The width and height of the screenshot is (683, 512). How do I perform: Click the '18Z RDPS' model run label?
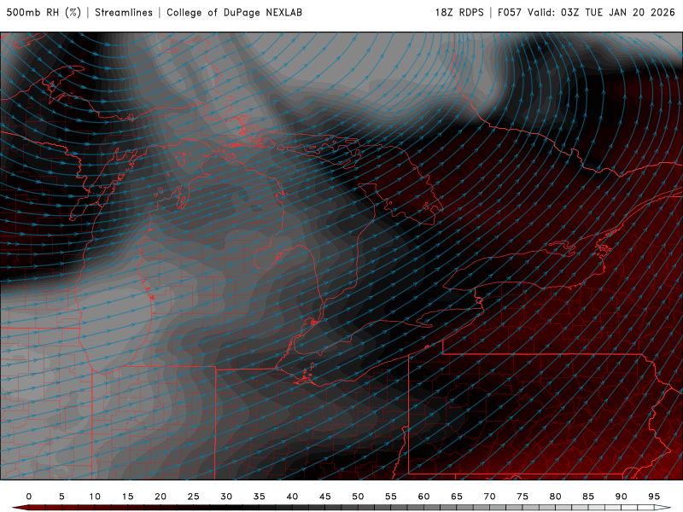[459, 13]
